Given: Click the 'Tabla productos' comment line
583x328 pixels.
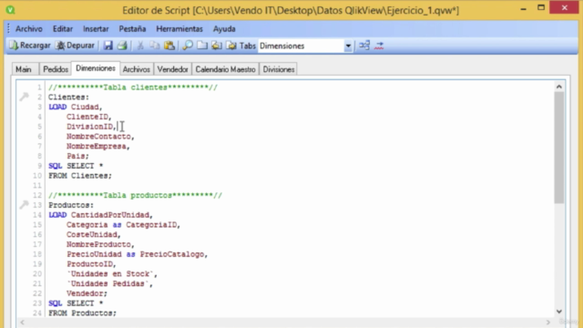Looking at the screenshot, I should pyautogui.click(x=135, y=195).
